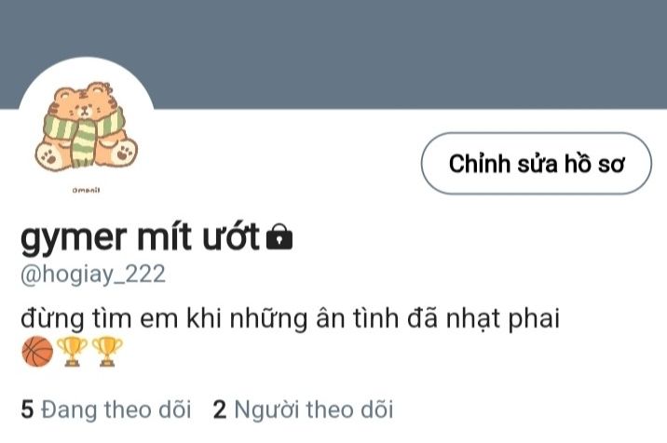Click the "Chỉnh sửa hồ sơ" button

pos(536,164)
